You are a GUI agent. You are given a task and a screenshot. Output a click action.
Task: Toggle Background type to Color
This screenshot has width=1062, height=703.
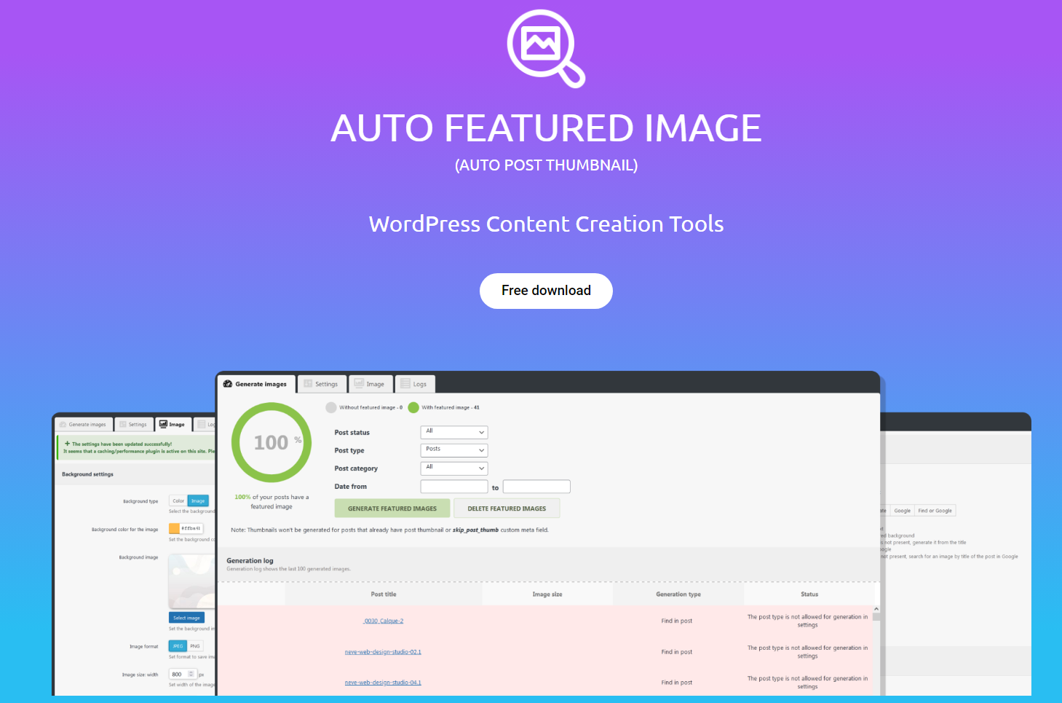click(x=178, y=500)
